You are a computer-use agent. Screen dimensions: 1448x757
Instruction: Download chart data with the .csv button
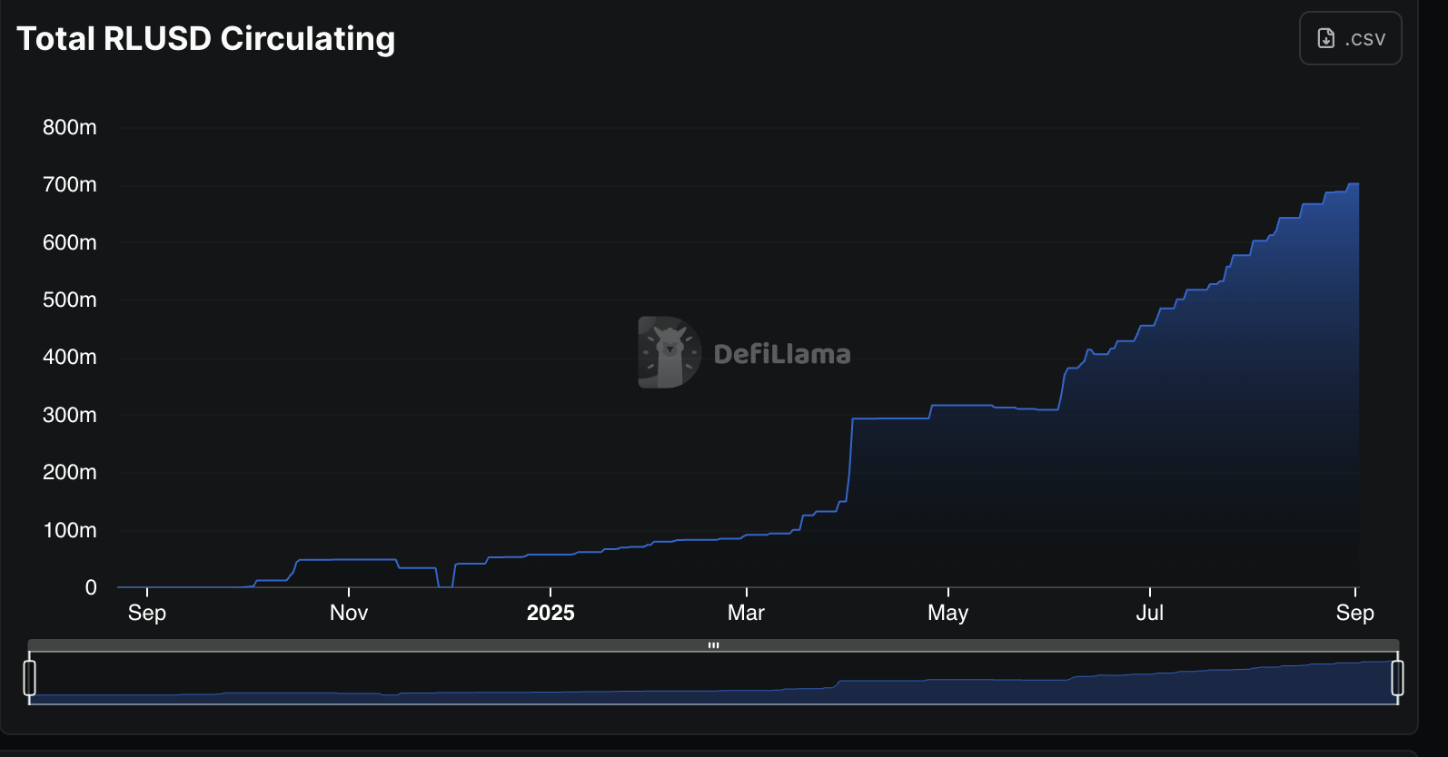pos(1350,38)
